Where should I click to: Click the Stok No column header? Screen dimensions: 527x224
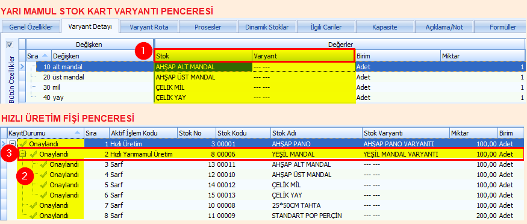point(197,132)
